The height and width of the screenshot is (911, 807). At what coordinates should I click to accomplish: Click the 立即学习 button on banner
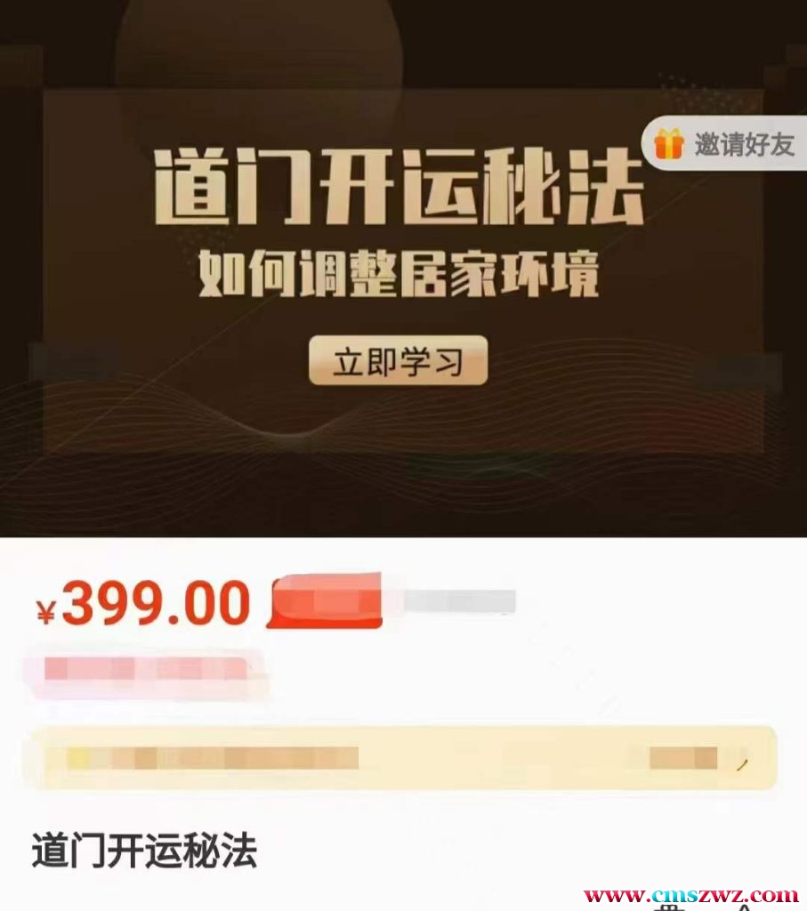[x=398, y=360]
